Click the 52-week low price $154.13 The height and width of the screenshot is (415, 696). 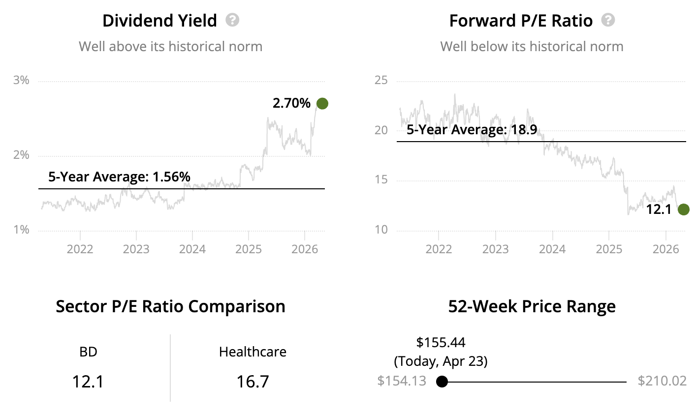(402, 381)
